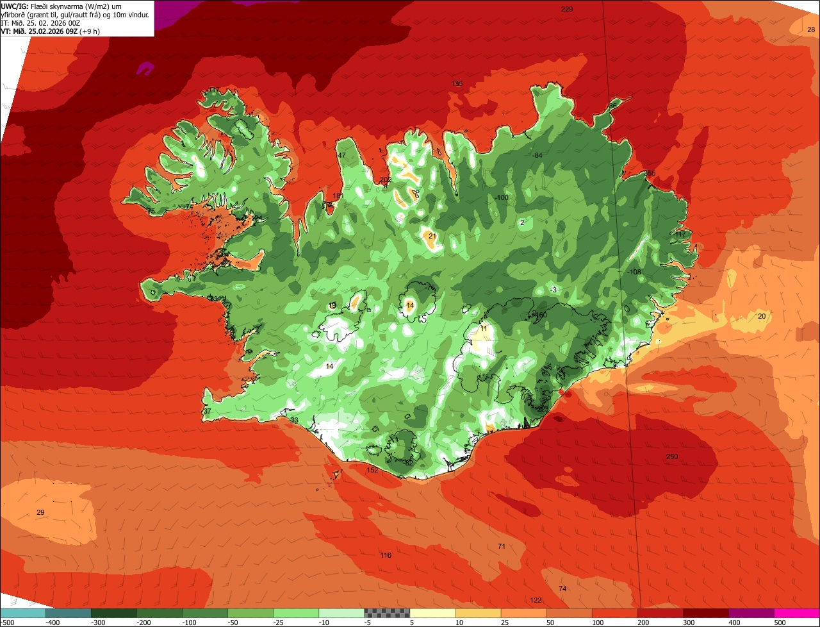
Task: Select the map value 250 southeast of Iceland
Action: coord(672,456)
